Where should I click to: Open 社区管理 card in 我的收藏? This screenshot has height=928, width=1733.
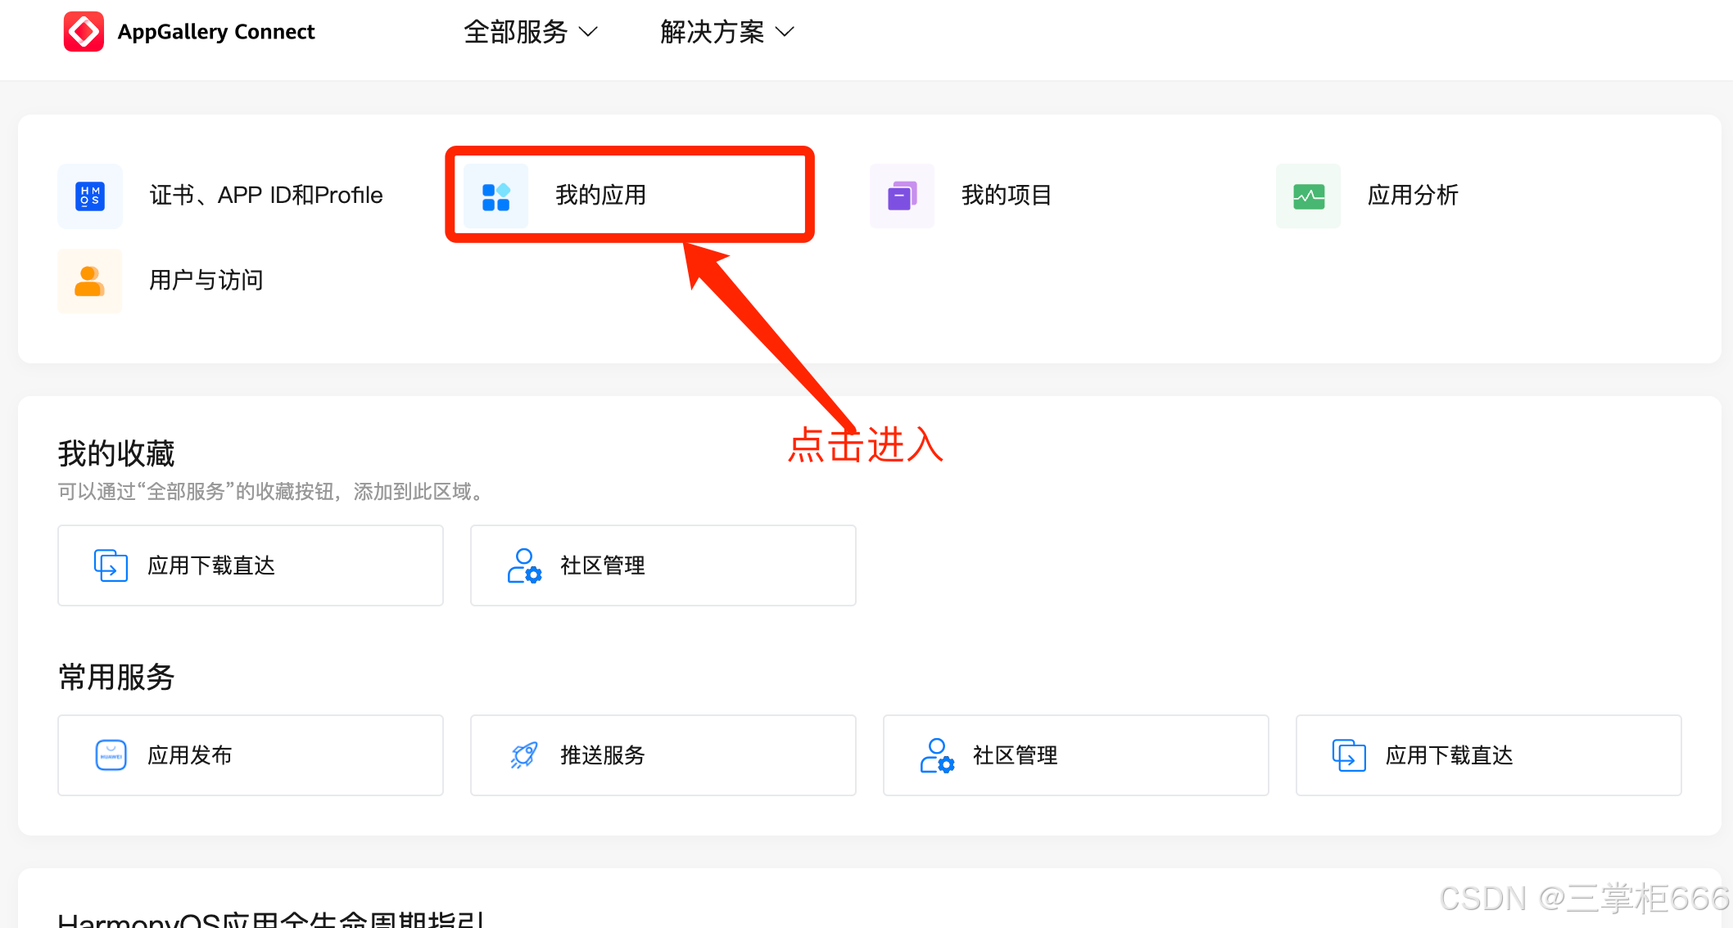663,565
